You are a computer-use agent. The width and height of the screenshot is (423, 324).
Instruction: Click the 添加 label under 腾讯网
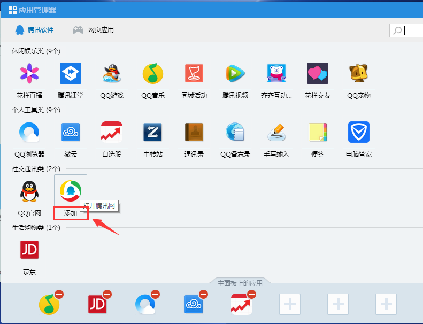71,213
